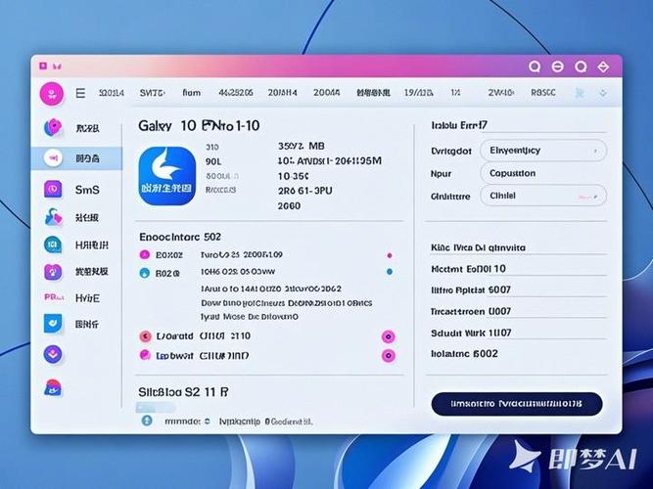Click the large blue bird app icon
This screenshot has width=653, height=489.
click(167, 176)
